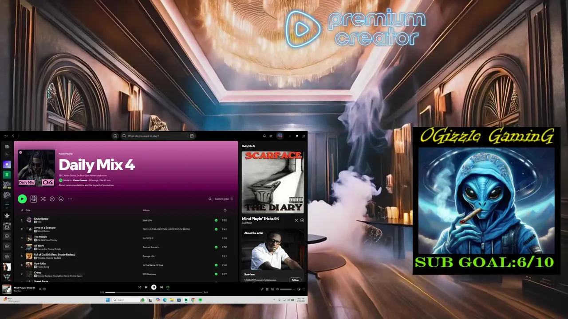Pause the current song
This screenshot has width=568, height=319.
click(154, 287)
